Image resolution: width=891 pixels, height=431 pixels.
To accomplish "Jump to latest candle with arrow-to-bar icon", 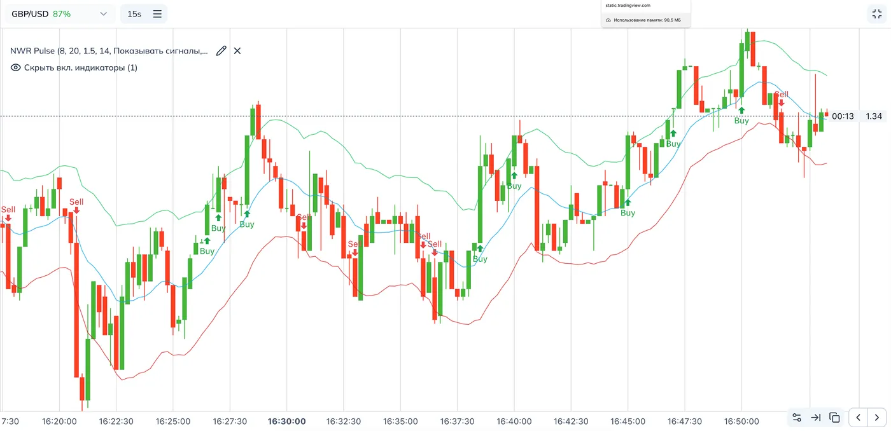I will pos(815,418).
